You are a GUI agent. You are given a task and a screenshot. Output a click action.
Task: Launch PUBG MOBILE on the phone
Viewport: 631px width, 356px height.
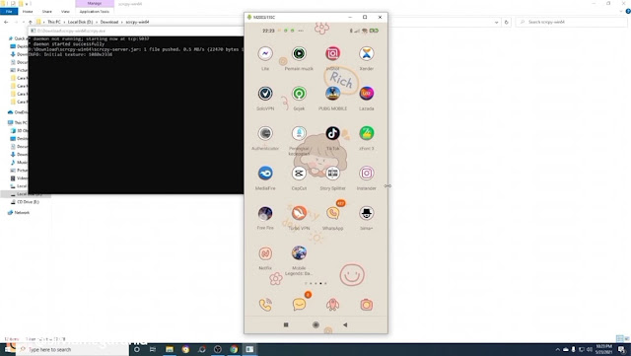pos(332,94)
